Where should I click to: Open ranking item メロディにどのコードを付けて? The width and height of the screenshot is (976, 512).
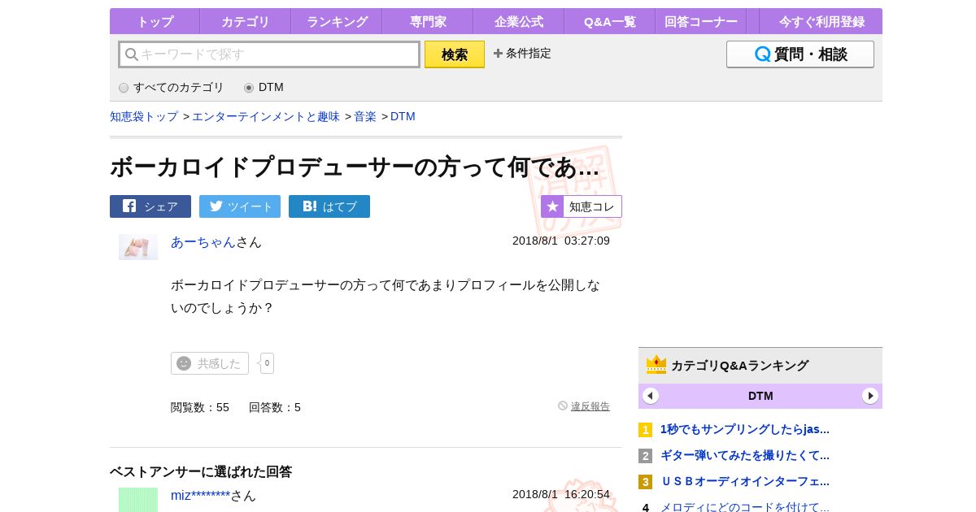[x=745, y=506]
